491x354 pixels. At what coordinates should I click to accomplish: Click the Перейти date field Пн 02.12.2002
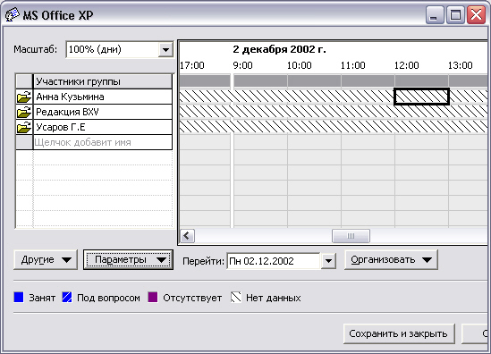pos(274,261)
